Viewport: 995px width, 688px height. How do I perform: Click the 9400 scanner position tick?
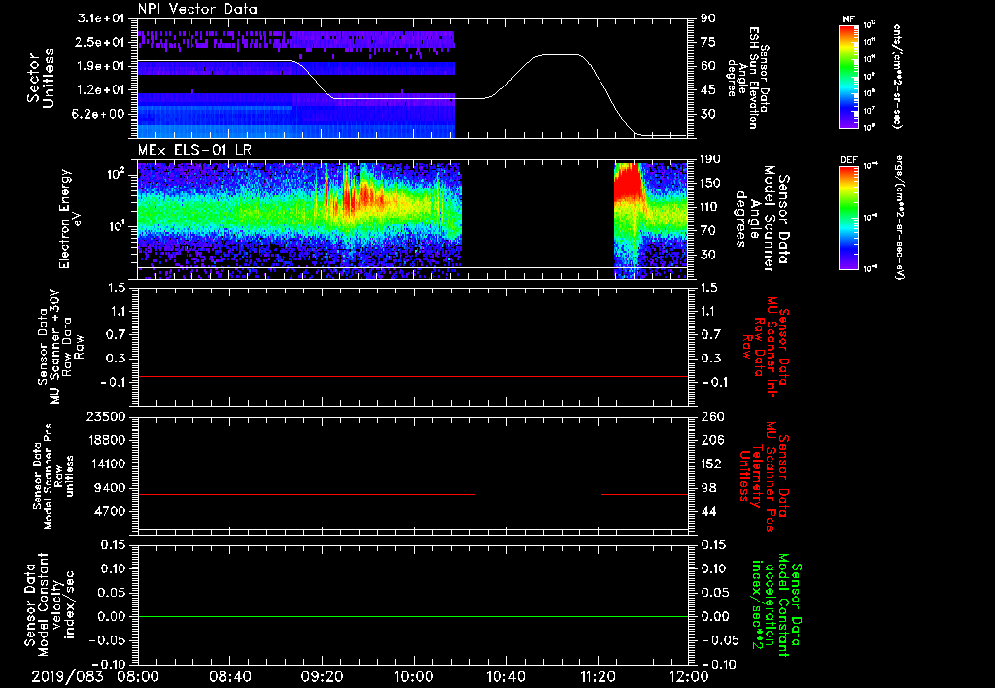click(109, 488)
